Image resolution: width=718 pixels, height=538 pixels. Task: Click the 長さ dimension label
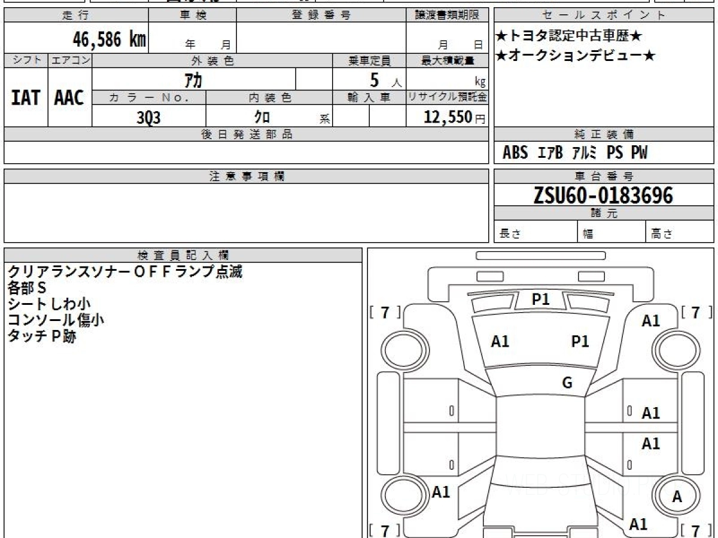510,234
